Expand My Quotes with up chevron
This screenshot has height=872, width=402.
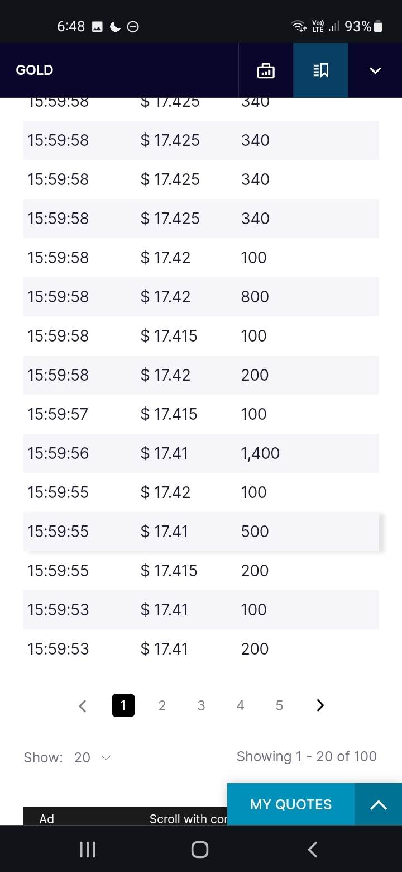click(x=378, y=804)
